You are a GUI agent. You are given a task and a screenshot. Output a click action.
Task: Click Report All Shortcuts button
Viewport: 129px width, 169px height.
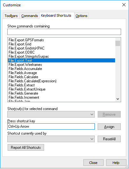[x=26, y=147]
